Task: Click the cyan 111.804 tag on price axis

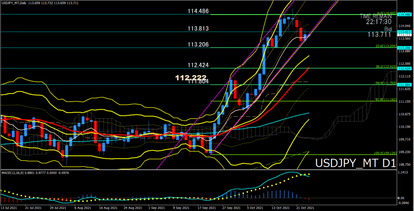Action: pyautogui.click(x=404, y=85)
